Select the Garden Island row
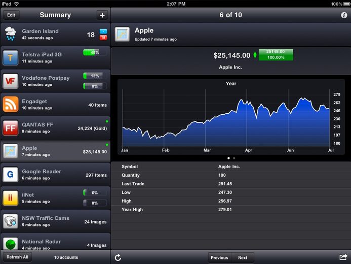 55,35
